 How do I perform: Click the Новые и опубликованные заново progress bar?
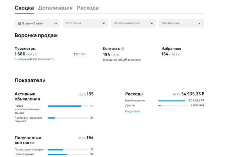68,106
